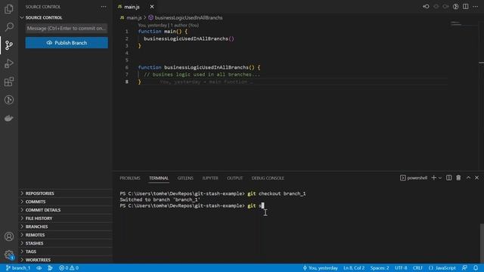
Task: Expand the TAGS section
Action: [x=66, y=252]
